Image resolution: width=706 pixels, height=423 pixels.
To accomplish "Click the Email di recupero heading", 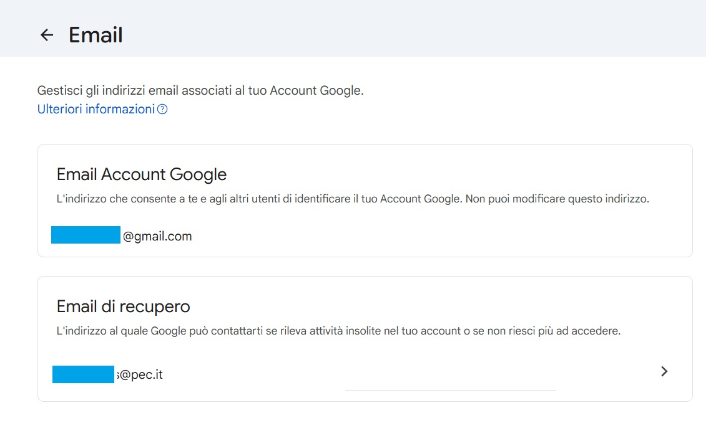I will tap(124, 307).
